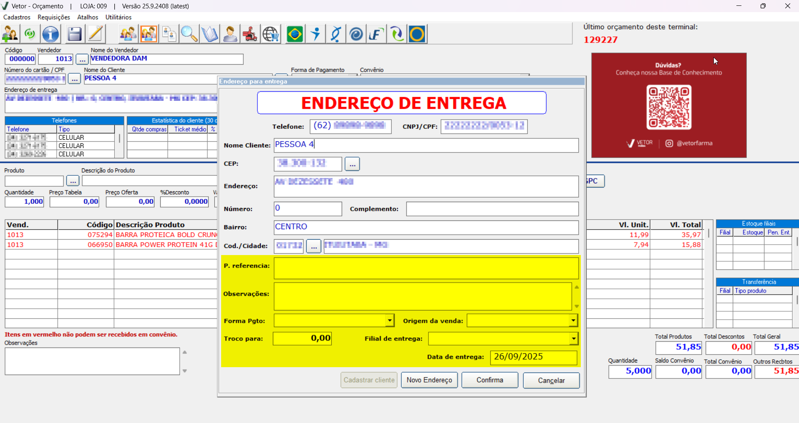Expand the Origem da venda dropdown
Image resolution: width=799 pixels, height=423 pixels.
pyautogui.click(x=573, y=320)
